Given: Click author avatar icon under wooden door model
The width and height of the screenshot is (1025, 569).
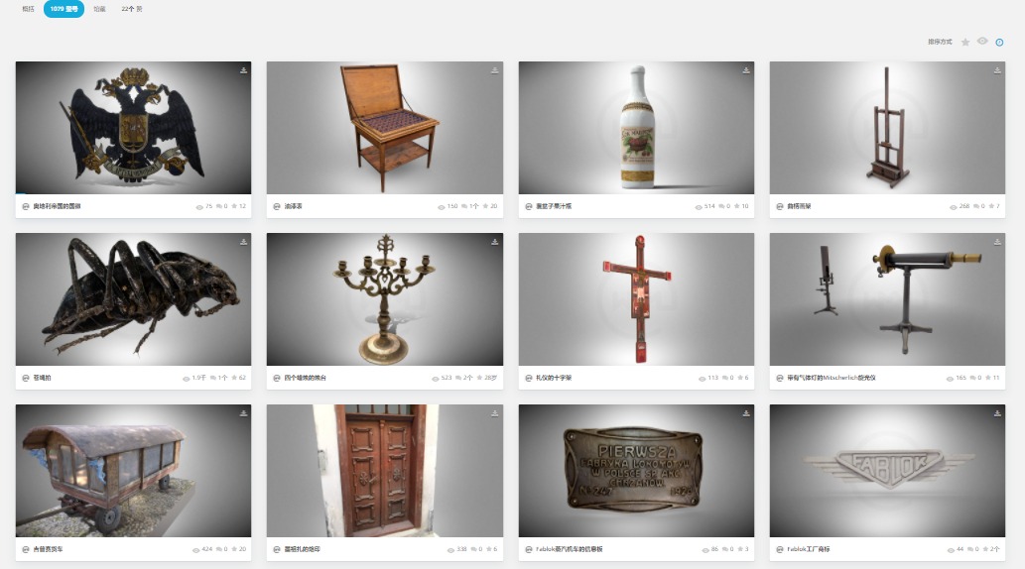Looking at the screenshot, I should coord(277,549).
